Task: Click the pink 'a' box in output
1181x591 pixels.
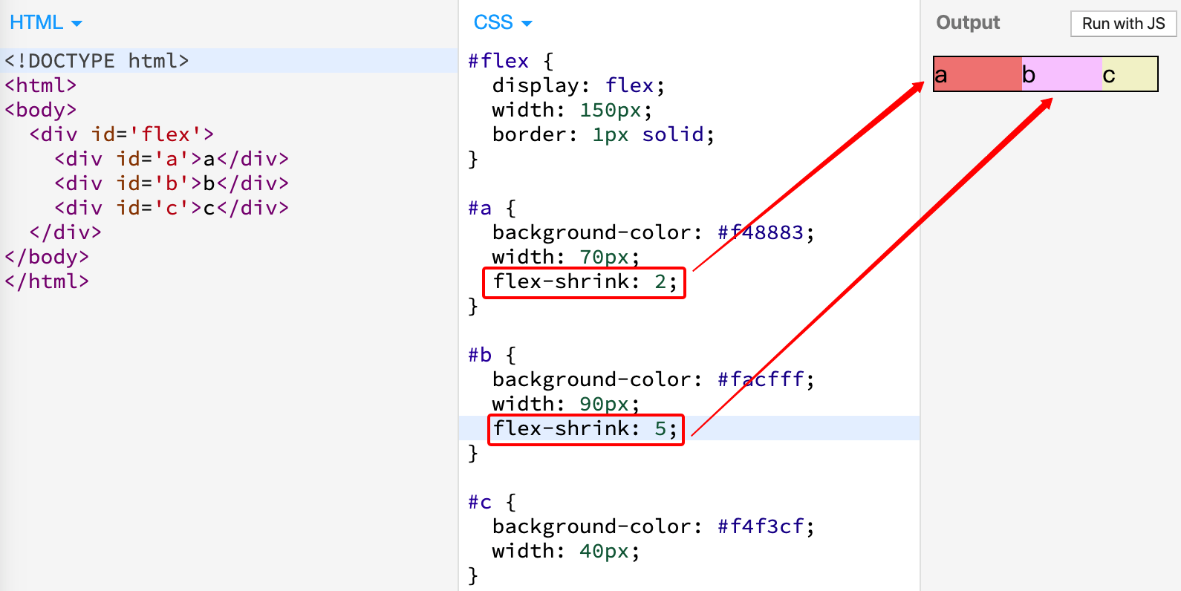Action: tap(977, 74)
